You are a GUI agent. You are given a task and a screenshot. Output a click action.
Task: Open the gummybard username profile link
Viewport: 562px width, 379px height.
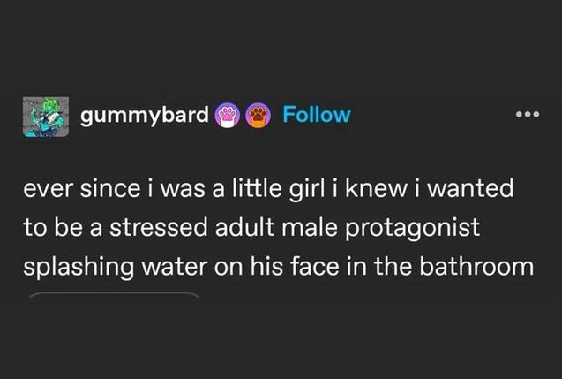point(145,115)
